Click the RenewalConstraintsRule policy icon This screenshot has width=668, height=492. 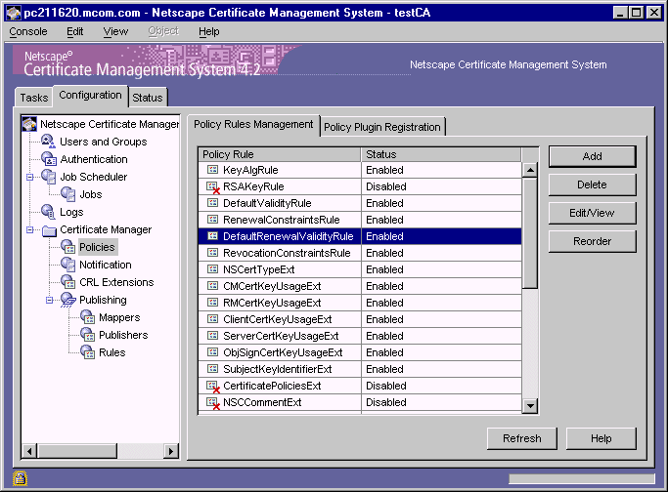coord(212,220)
